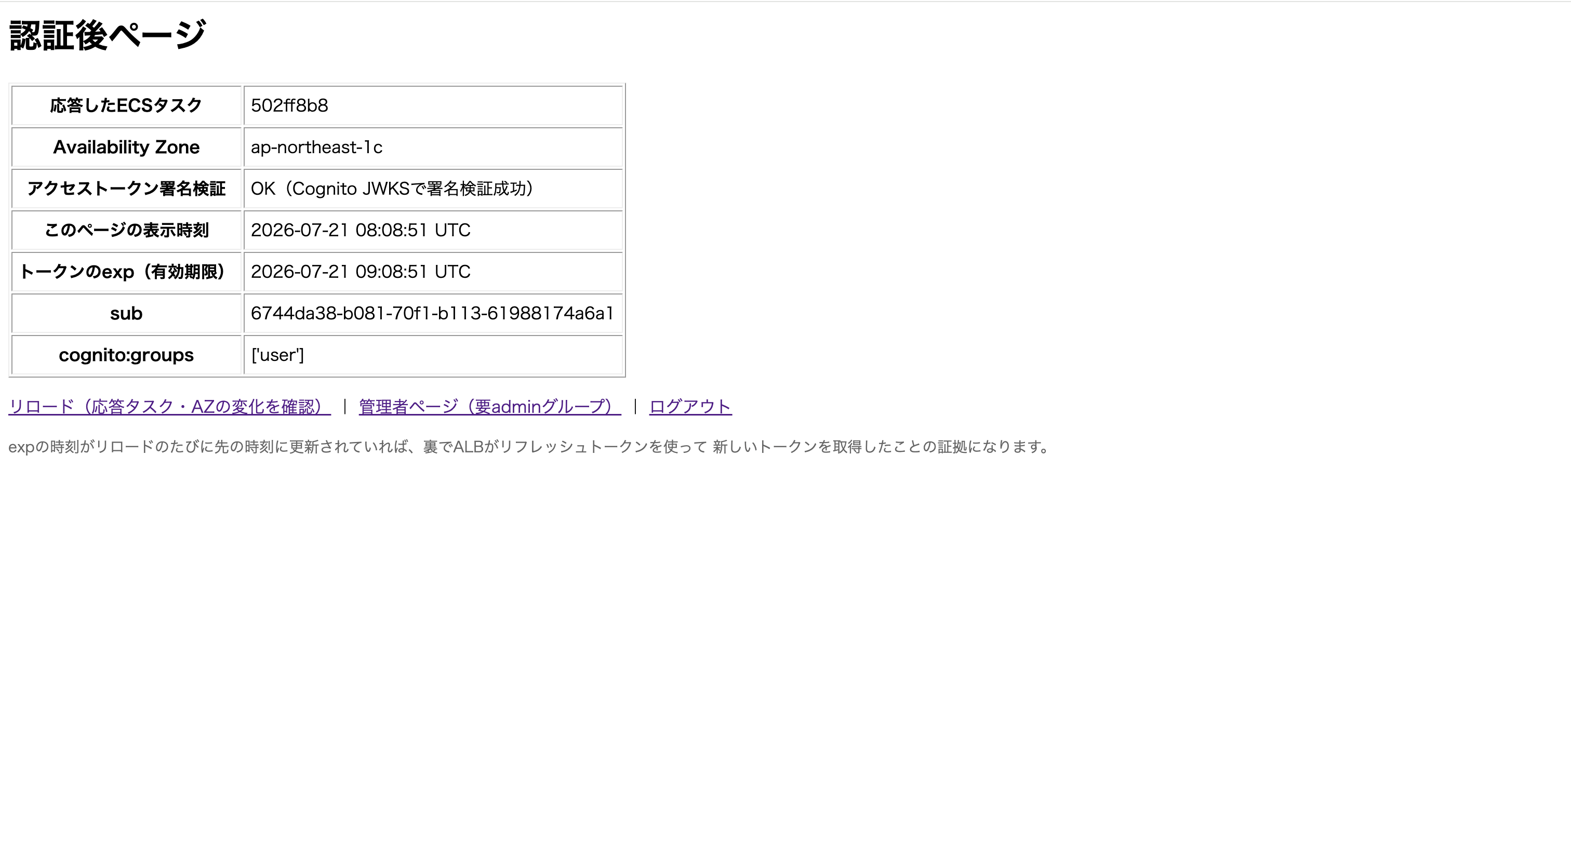Click the リロード (reload) link
Screen dimensions: 1571x857
[x=169, y=407]
